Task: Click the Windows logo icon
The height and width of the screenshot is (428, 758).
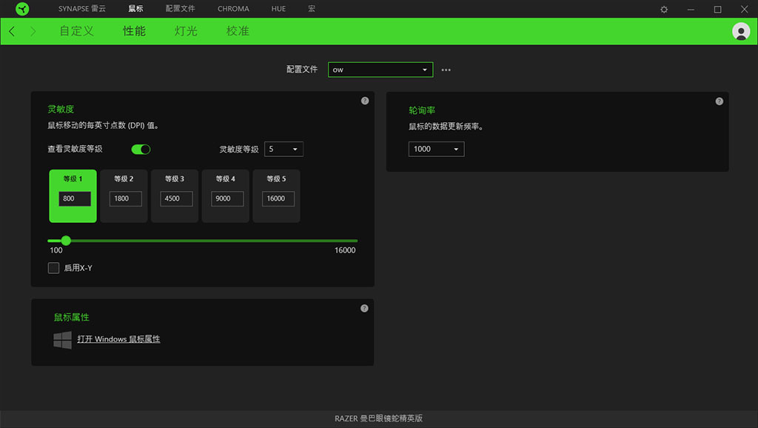Action: [62, 340]
